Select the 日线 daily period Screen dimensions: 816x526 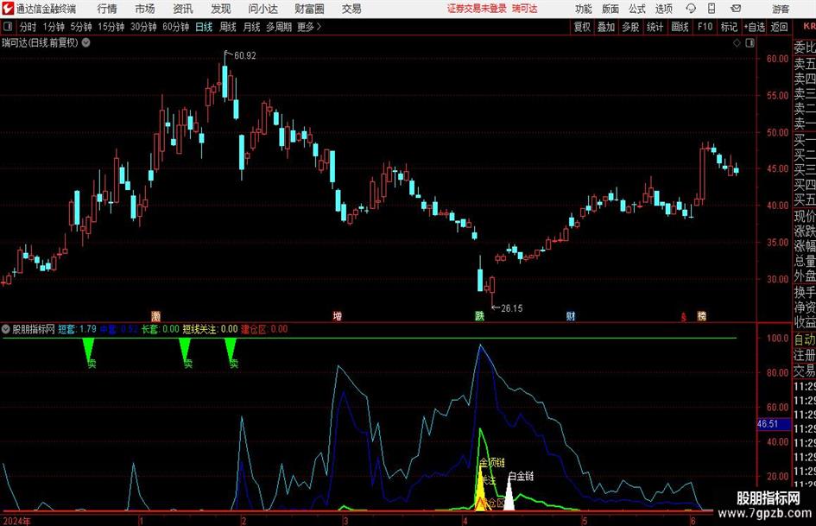pos(204,27)
